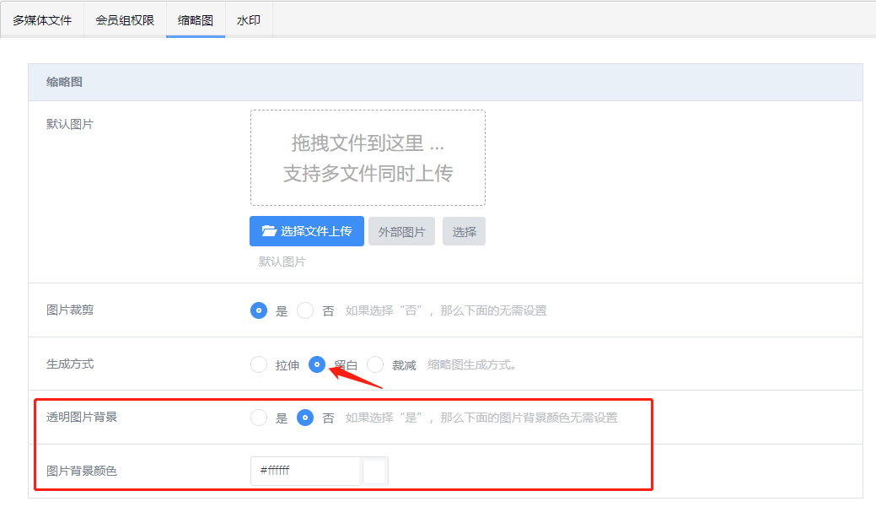Go to the 水印 tab
This screenshot has height=523, width=876.
click(249, 20)
